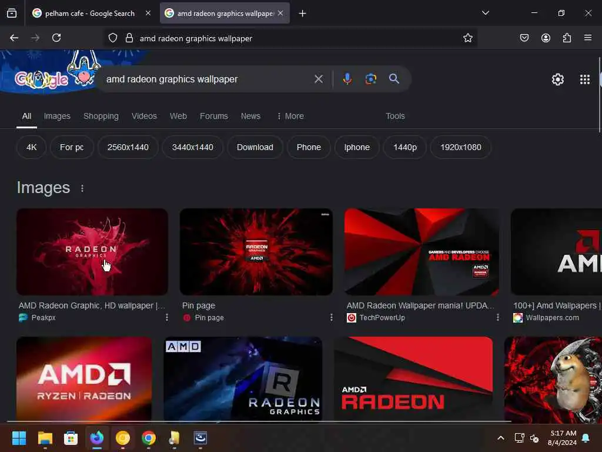The width and height of the screenshot is (602, 452).
Task: Apply the Iphone filter chip
Action: [x=357, y=147]
